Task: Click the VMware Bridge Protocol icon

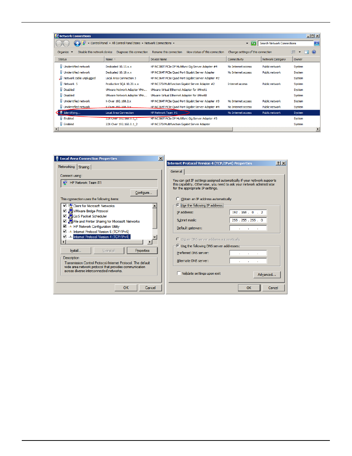Action: [70, 211]
